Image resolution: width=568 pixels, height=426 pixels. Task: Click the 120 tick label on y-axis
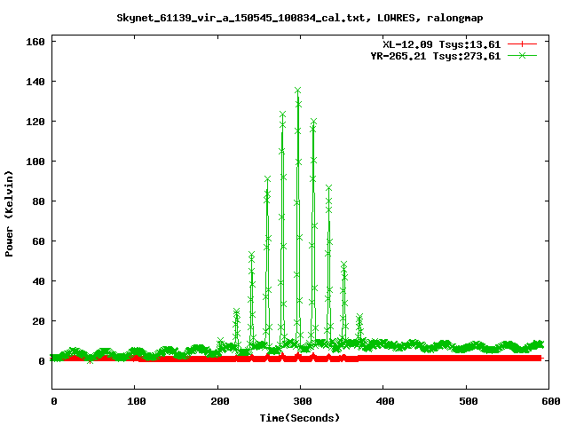pos(36,122)
